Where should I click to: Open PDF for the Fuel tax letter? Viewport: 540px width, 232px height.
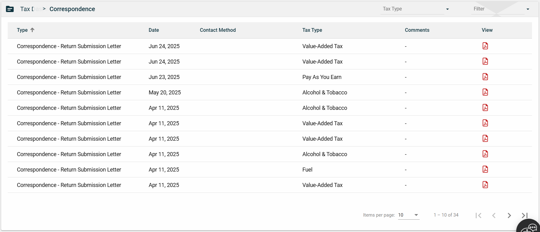tap(485, 169)
